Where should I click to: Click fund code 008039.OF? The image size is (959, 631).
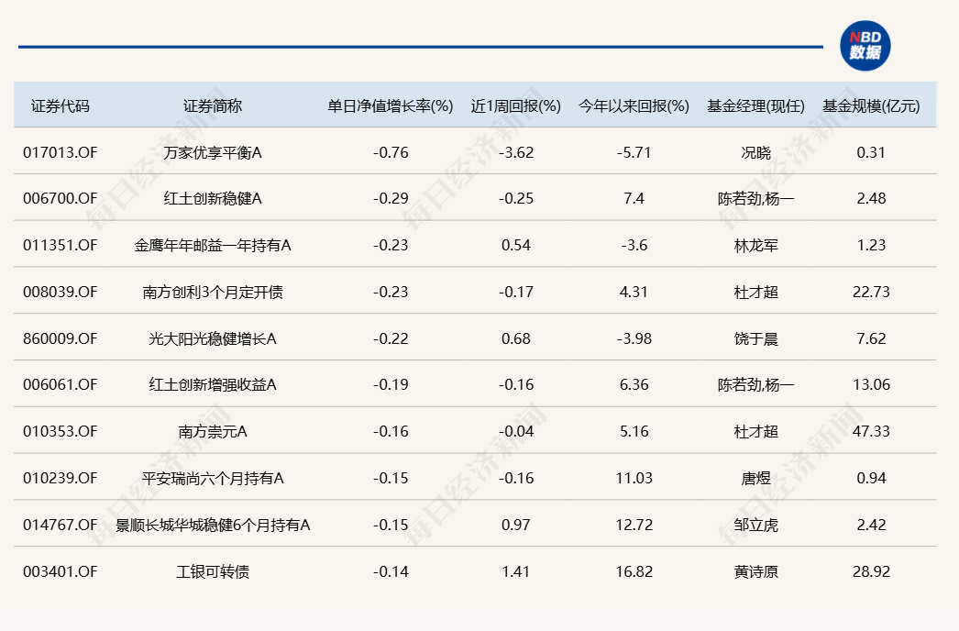coord(60,292)
